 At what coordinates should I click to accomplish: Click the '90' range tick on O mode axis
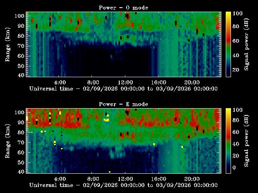21,26
